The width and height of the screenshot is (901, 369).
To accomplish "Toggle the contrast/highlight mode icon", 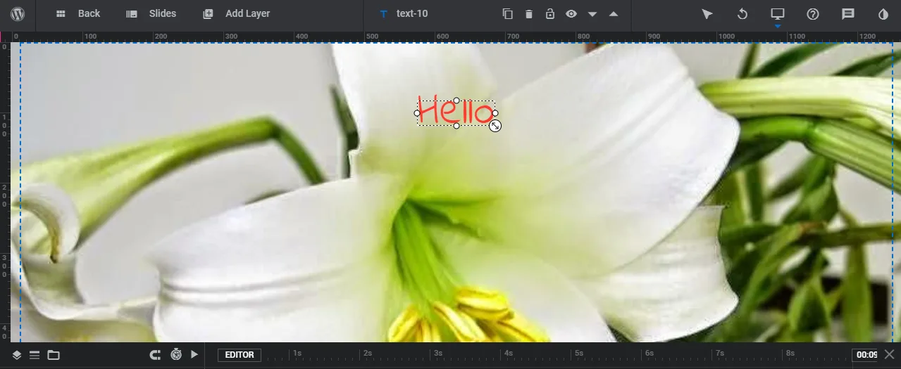I will coord(883,14).
